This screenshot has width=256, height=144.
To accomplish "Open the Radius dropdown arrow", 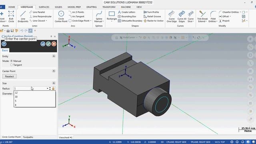I will (x=48, y=88).
